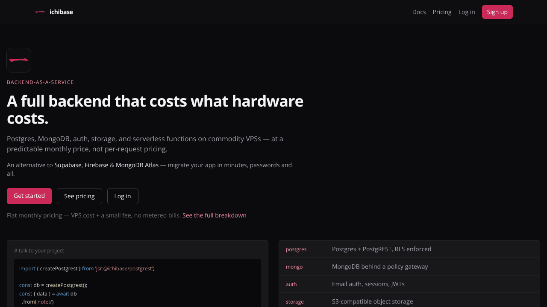
Task: Click the main hero headline text
Action: coord(155,110)
